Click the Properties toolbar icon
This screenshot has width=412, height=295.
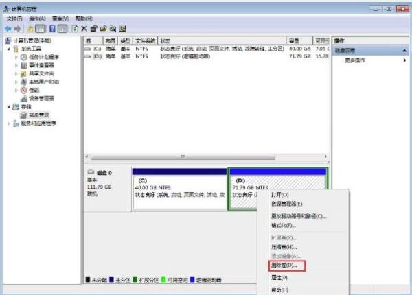click(x=93, y=29)
